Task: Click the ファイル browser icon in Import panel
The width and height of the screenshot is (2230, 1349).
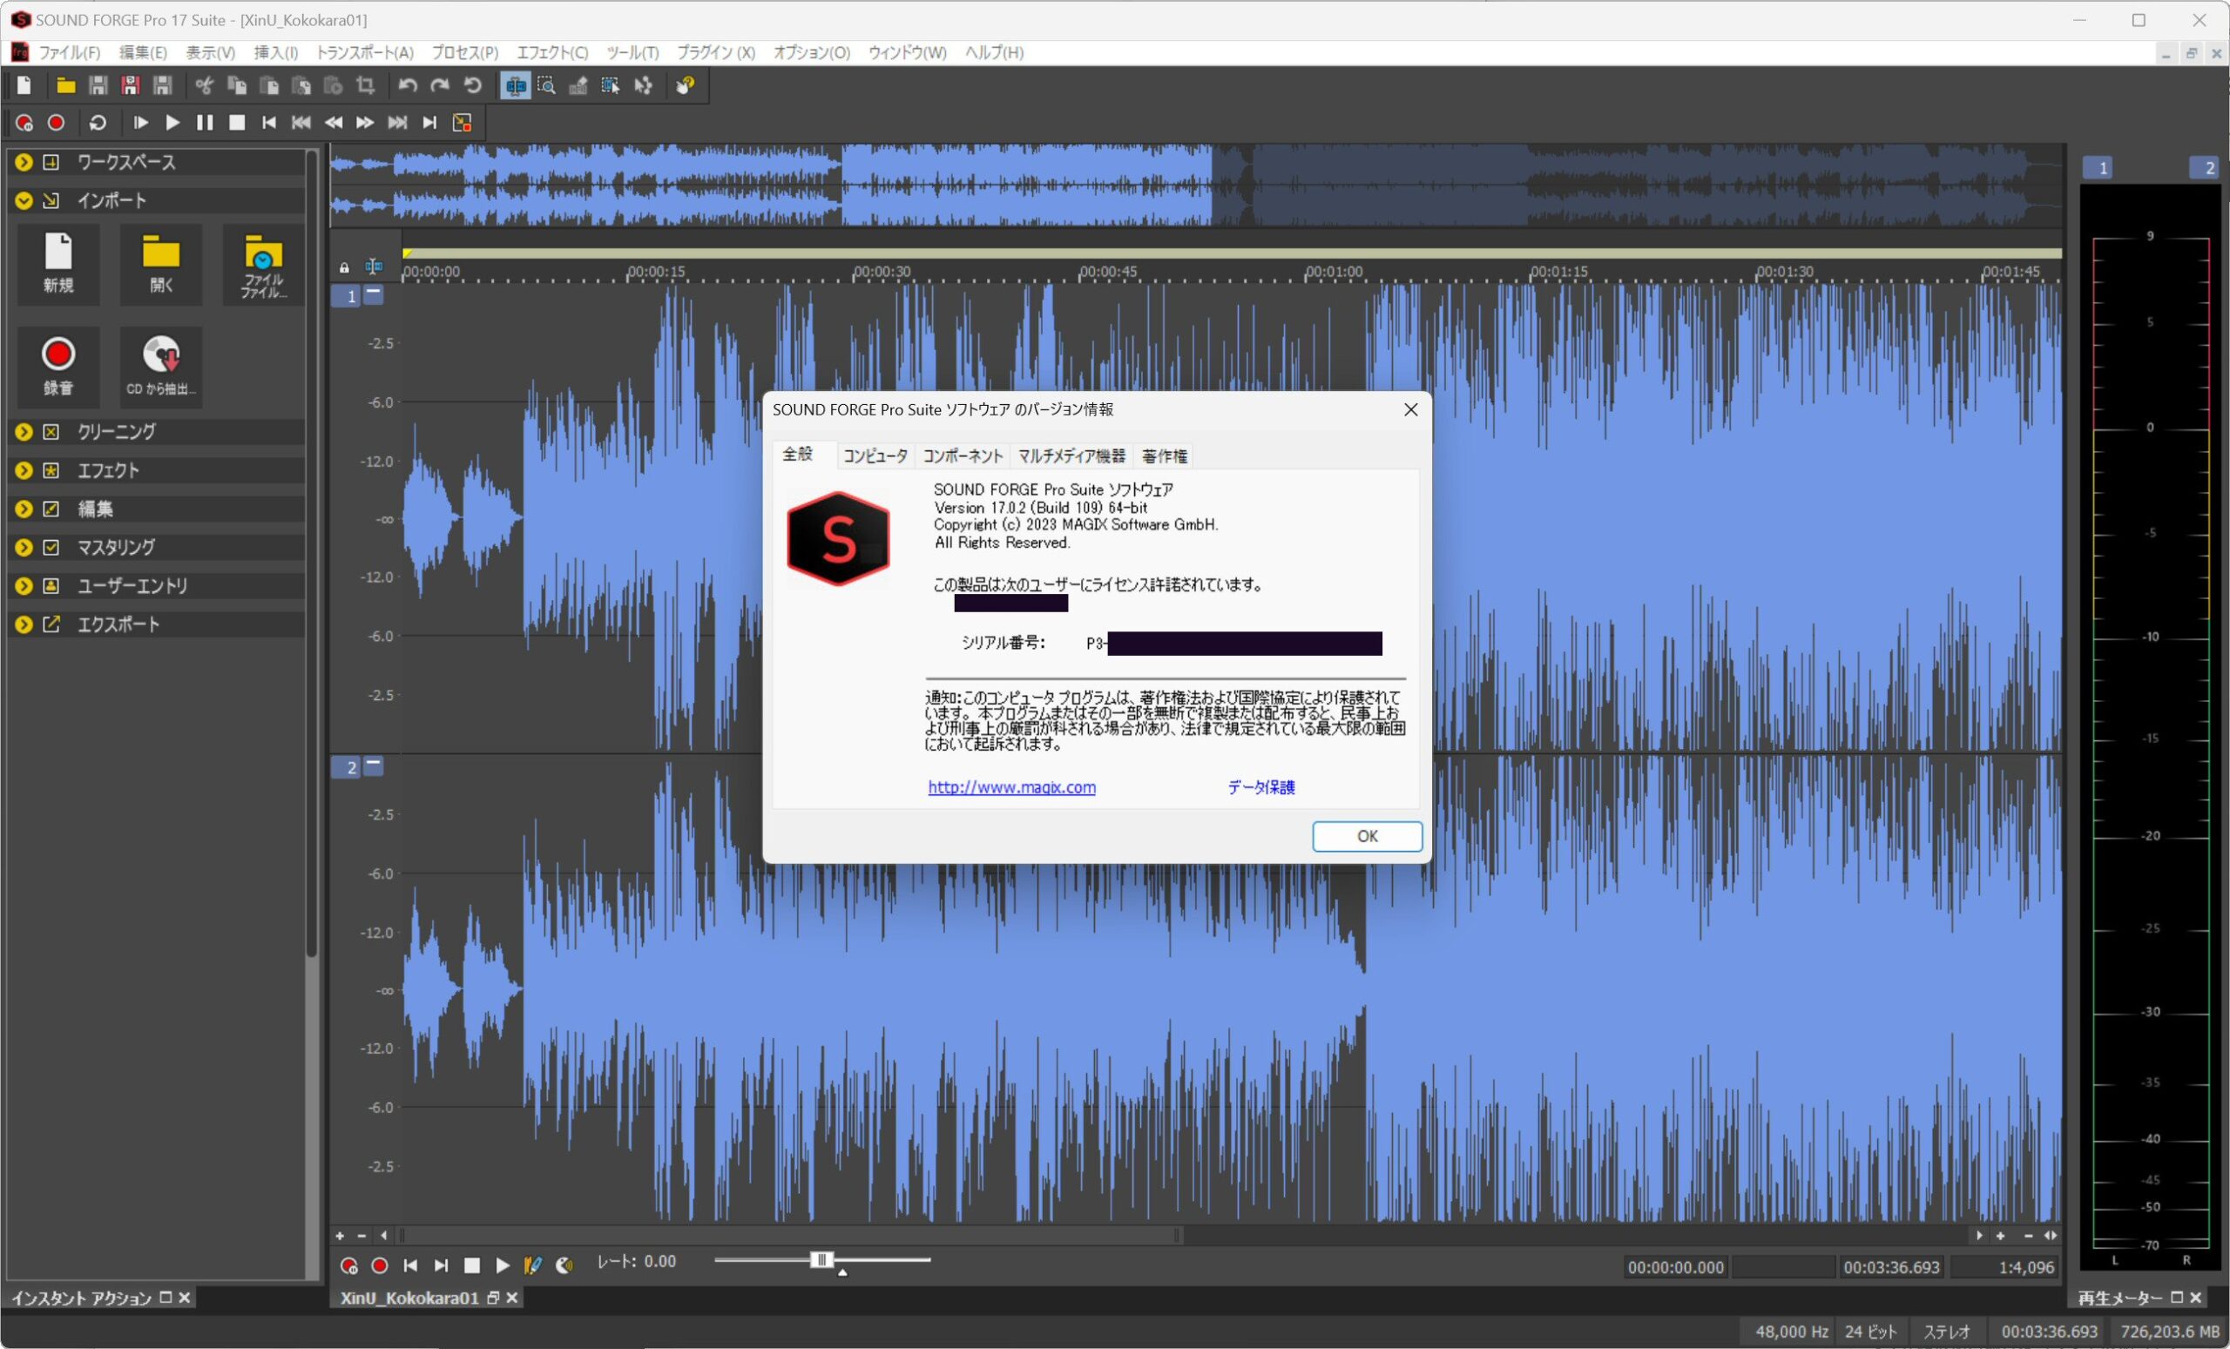Action: 263,264
